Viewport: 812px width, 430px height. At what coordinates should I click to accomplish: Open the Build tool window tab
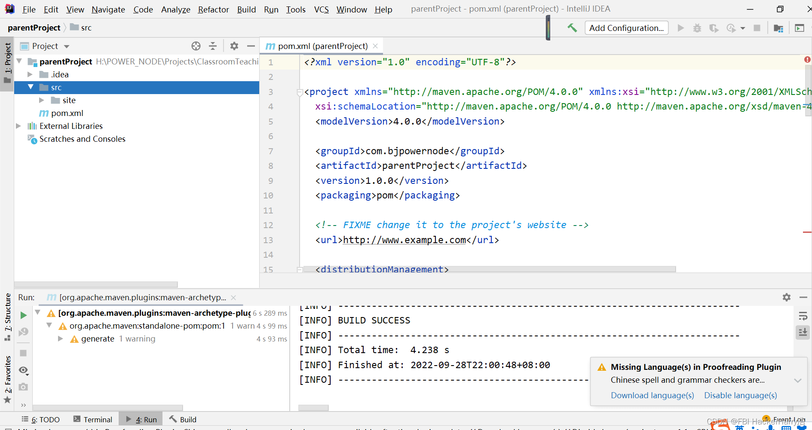183,419
